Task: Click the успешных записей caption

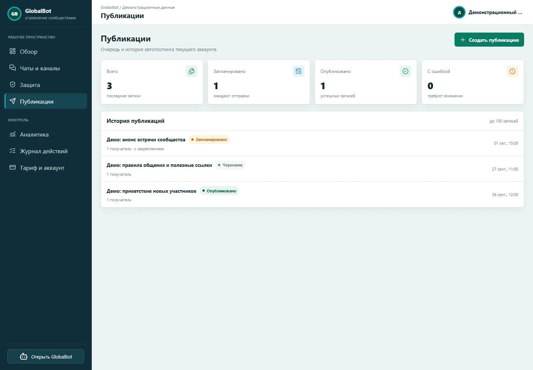Action: click(x=338, y=96)
